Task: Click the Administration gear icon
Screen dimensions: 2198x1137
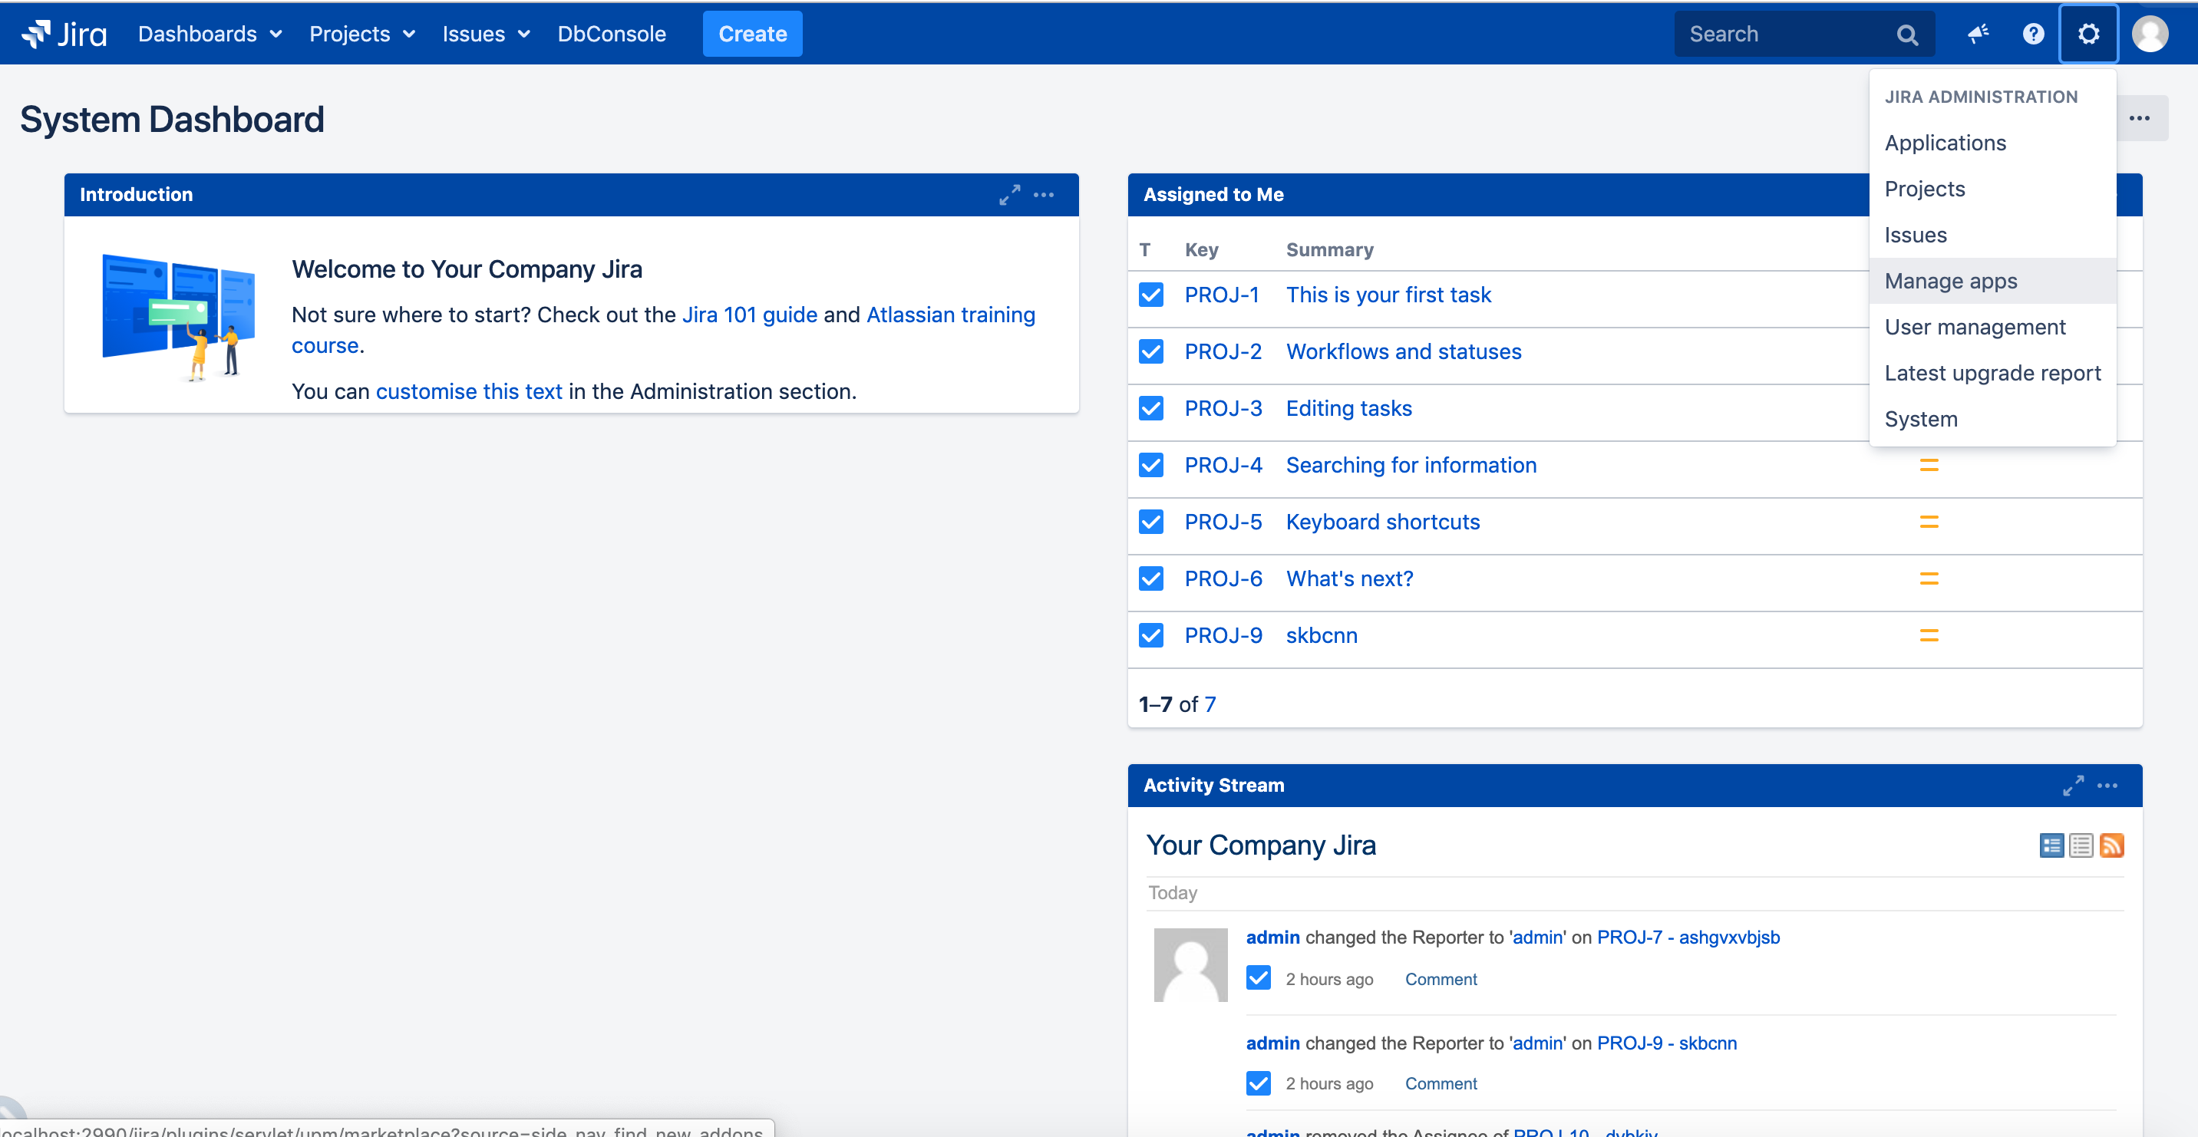Action: (x=2088, y=34)
